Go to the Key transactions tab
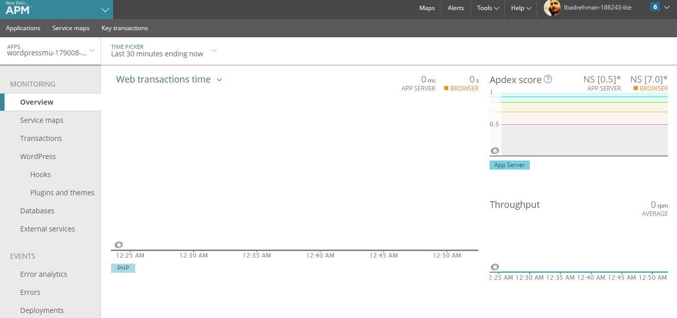Screen dimensions: 677x318 pyautogui.click(x=125, y=28)
